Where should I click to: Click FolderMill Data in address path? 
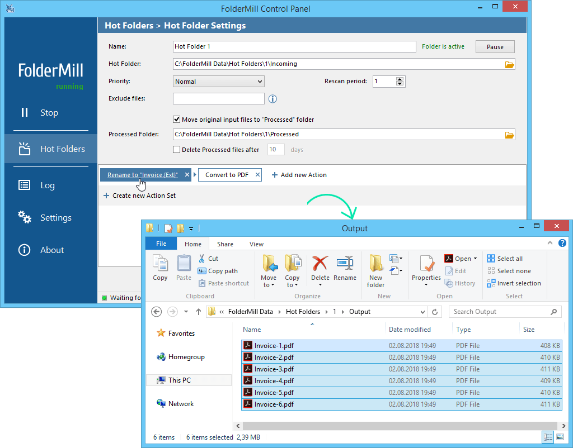point(251,312)
